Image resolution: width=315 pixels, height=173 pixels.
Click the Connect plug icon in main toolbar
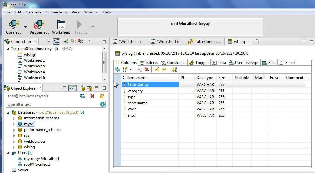click(x=14, y=24)
